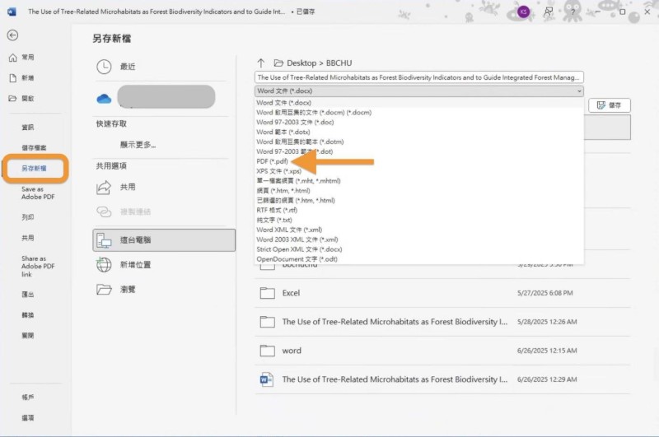Choose web page (*.htm, *.html) option
659x437 pixels.
click(419, 191)
